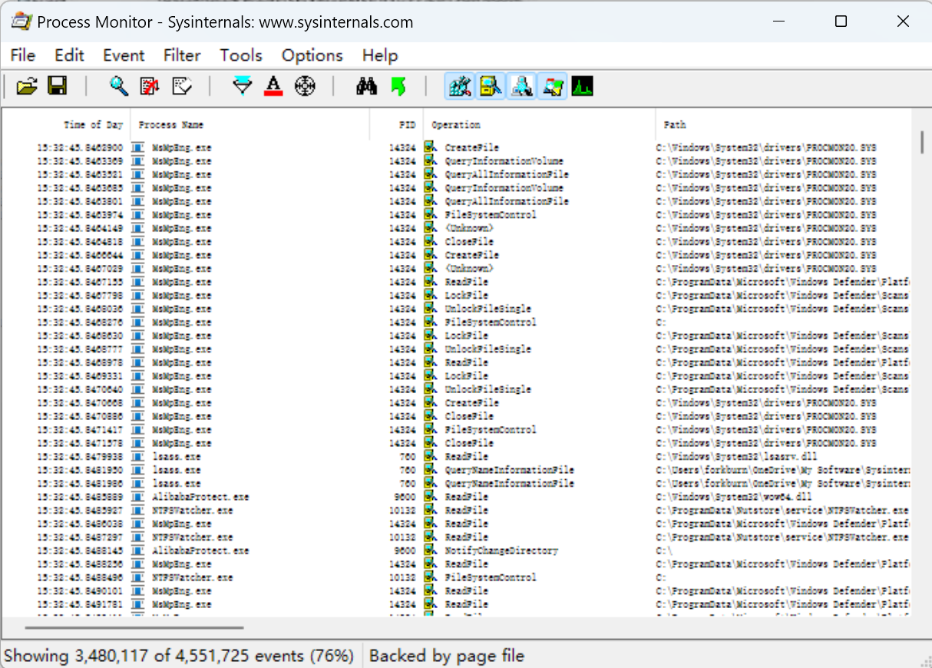Open the Filter menu
This screenshot has width=932, height=668.
[182, 55]
